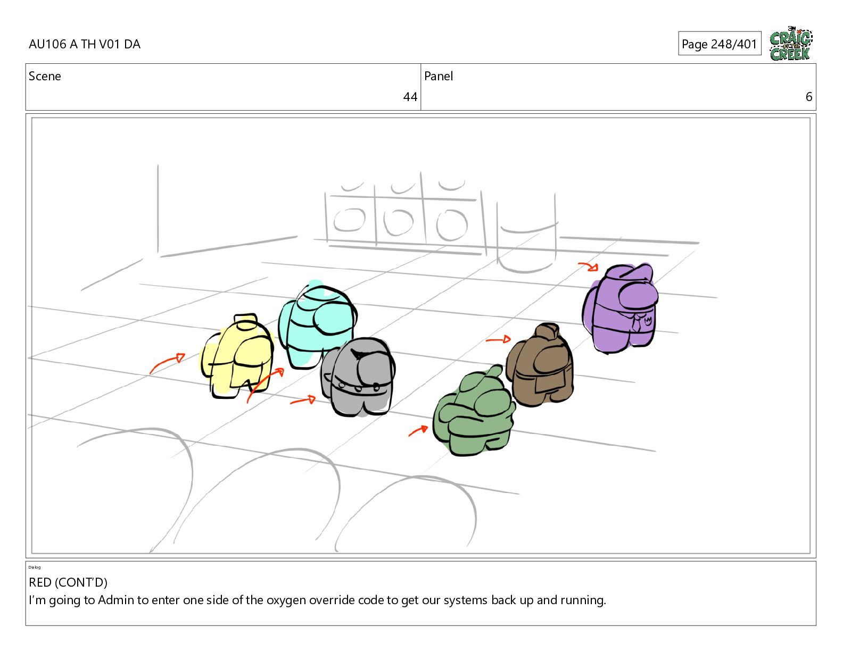Screen dimensions: 843x651
Task: Click the small 'Dialog' label
Action: (35, 567)
